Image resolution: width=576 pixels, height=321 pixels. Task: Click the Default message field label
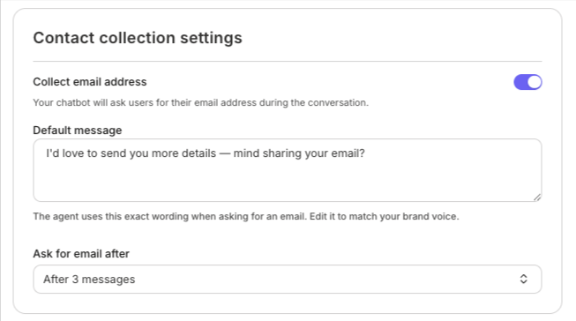coord(78,131)
